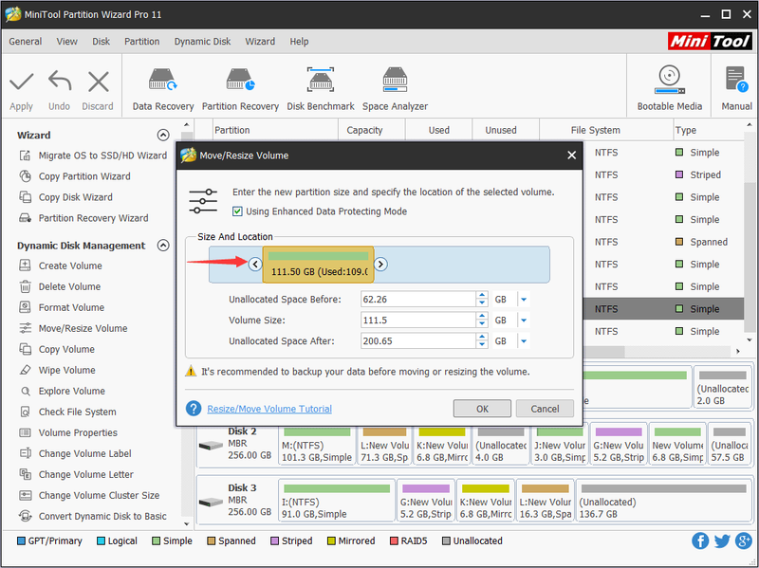Choose Change Volume Label

pyautogui.click(x=75, y=453)
